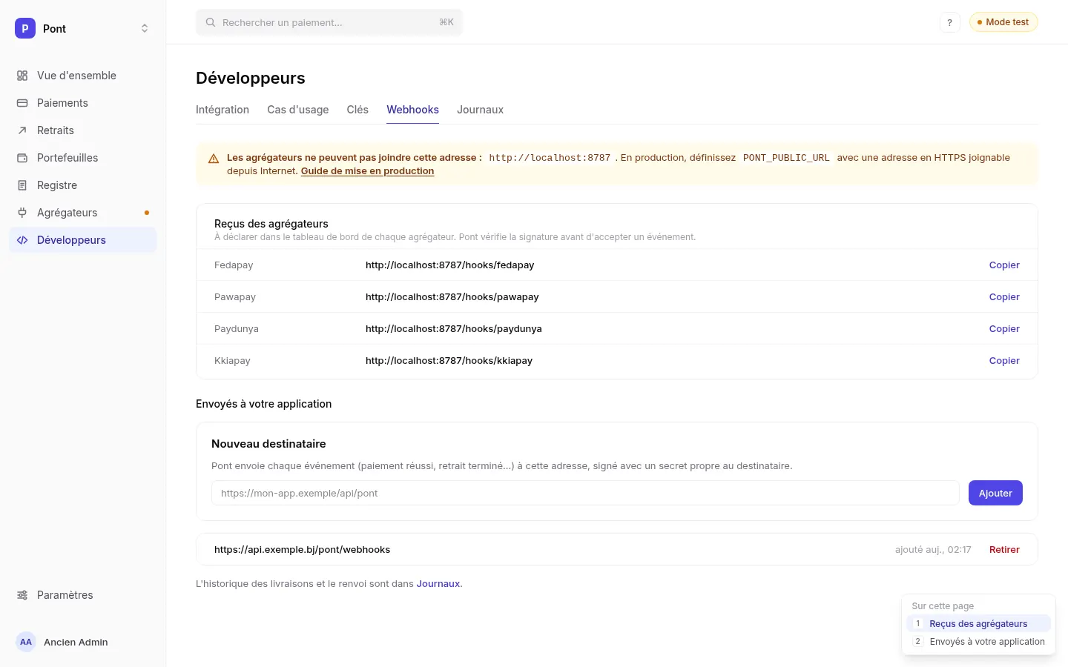This screenshot has height=667, width=1068.
Task: Go to Paiements in the sidebar
Action: click(83, 103)
